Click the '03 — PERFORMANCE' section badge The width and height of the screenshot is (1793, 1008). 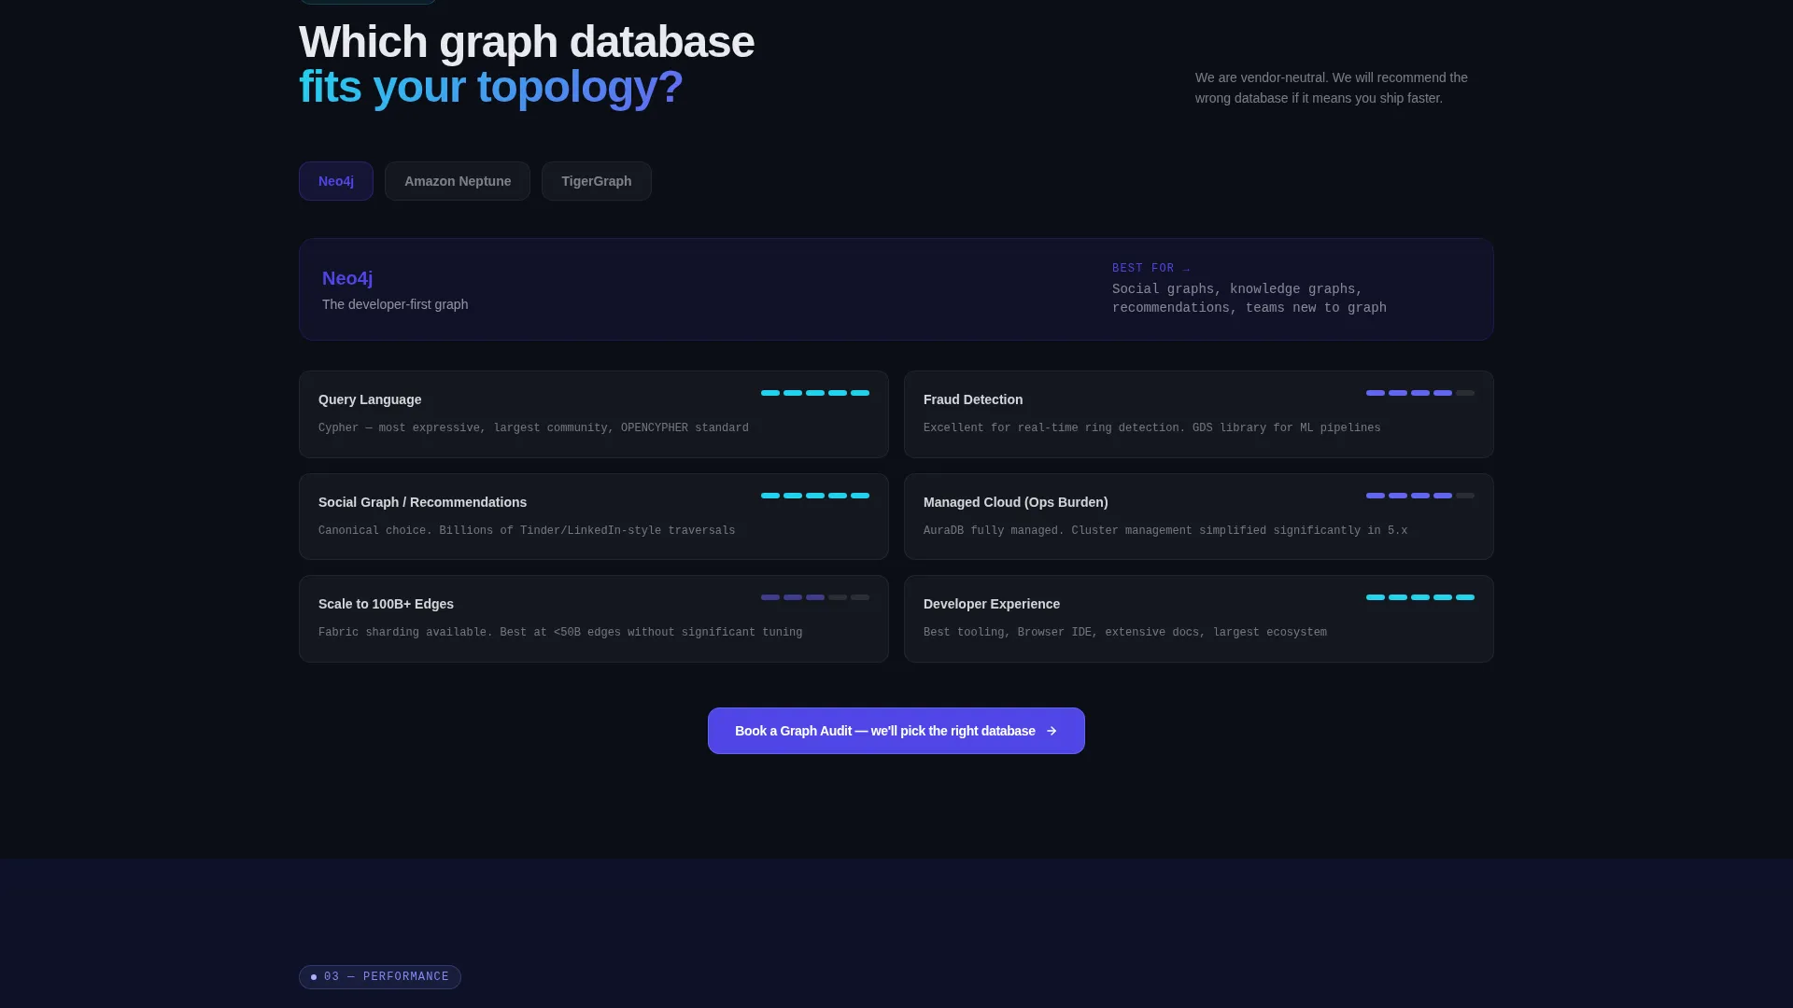tap(380, 977)
